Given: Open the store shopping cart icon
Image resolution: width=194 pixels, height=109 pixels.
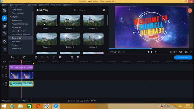Looking at the screenshot, I should pyautogui.click(x=104, y=10).
